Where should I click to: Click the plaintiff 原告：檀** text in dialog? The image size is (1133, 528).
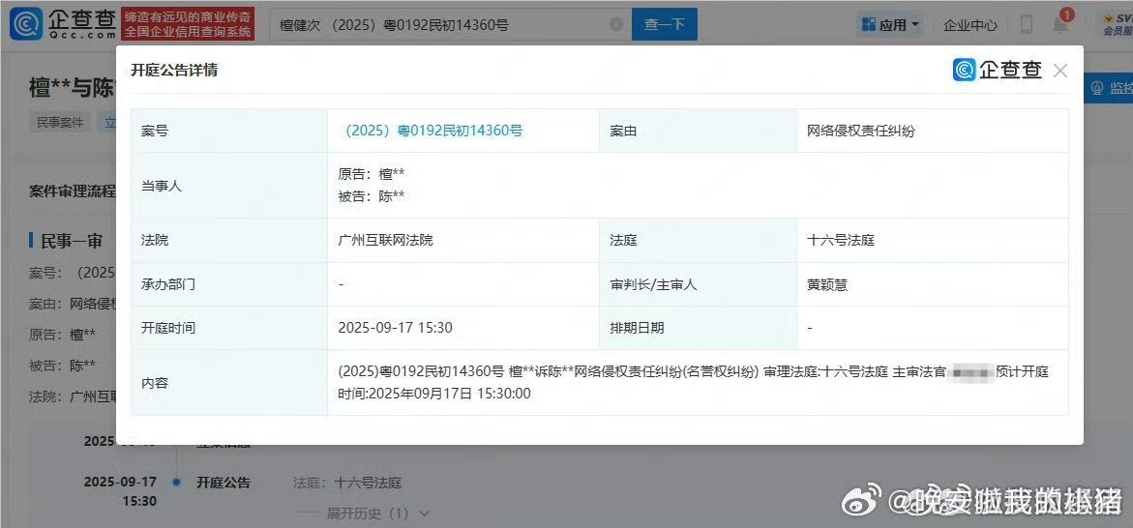(371, 174)
